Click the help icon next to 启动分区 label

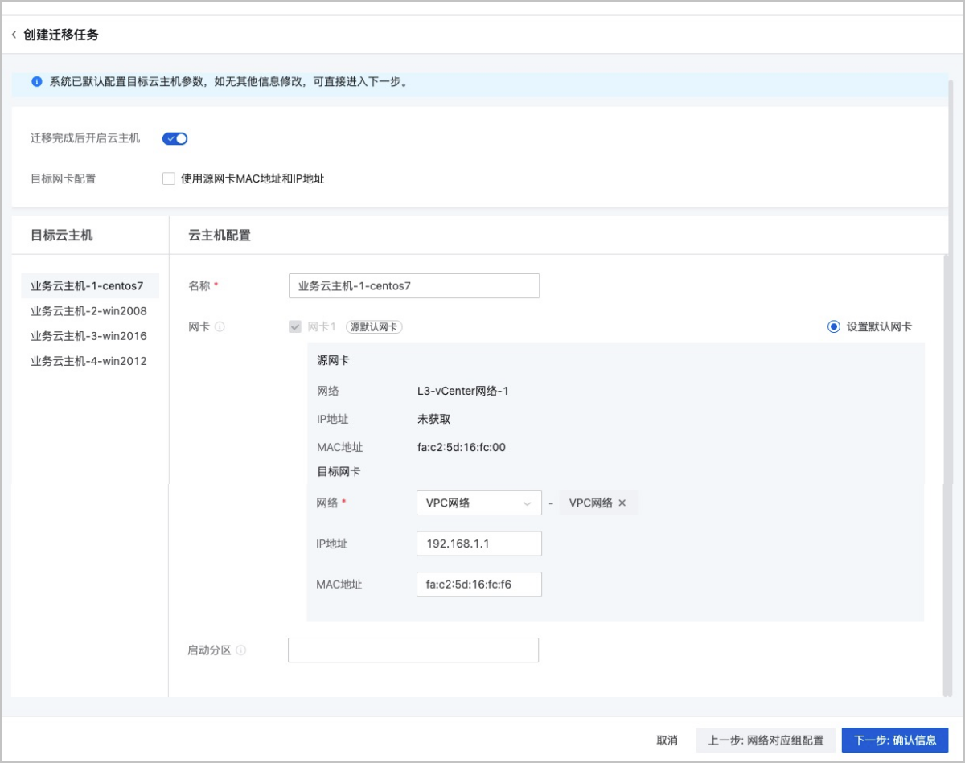tap(241, 650)
